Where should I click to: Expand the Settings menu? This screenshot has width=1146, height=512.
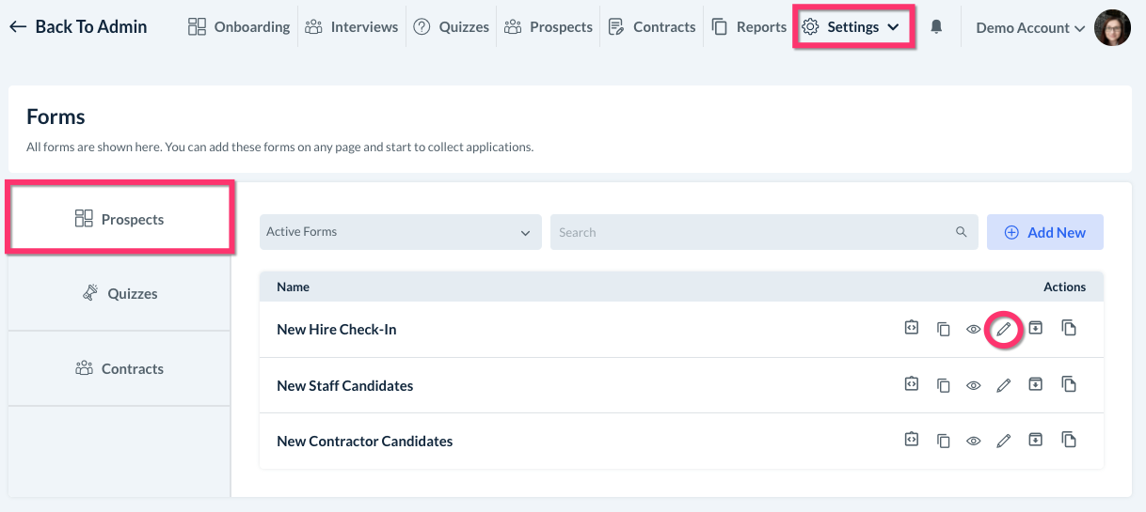[853, 27]
